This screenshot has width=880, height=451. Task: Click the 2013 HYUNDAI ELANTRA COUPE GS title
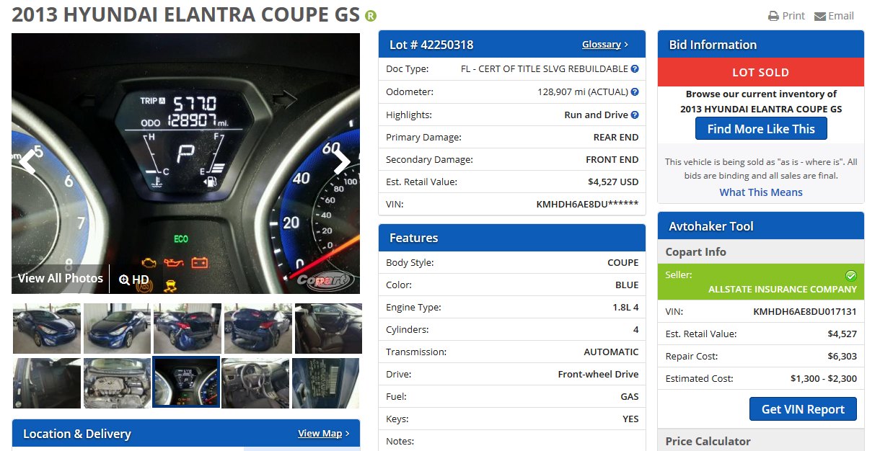186,16
